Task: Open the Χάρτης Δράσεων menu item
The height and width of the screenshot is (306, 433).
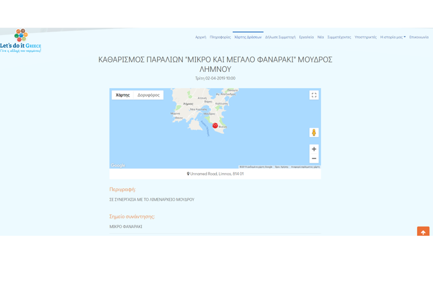Action: coord(248,37)
